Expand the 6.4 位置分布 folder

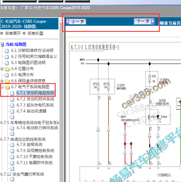coord(2,69)
